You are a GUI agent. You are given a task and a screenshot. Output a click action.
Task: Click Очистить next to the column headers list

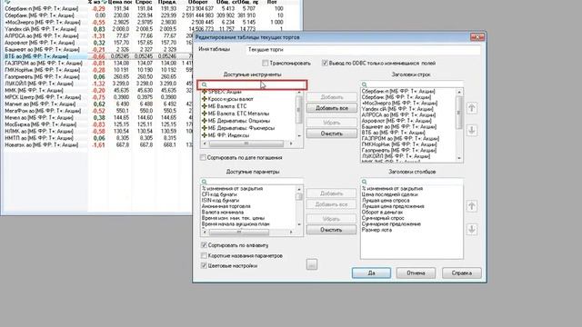click(331, 230)
